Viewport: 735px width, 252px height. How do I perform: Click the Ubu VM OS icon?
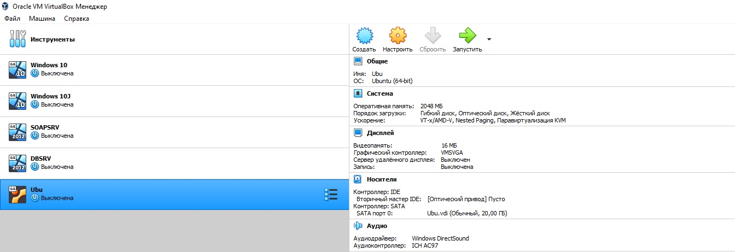coord(17,195)
